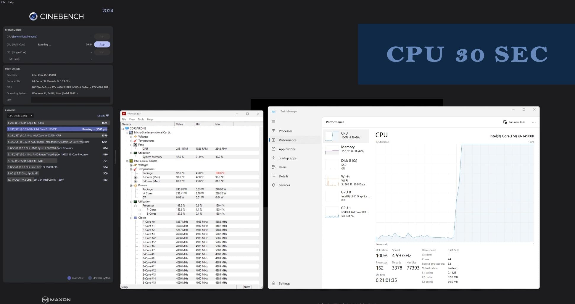
Task: Open the Tools menu in HWMonitor
Action: pos(141,119)
